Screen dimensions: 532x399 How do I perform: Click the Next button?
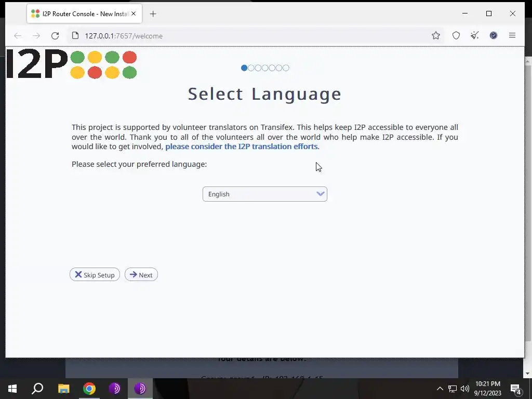(141, 275)
